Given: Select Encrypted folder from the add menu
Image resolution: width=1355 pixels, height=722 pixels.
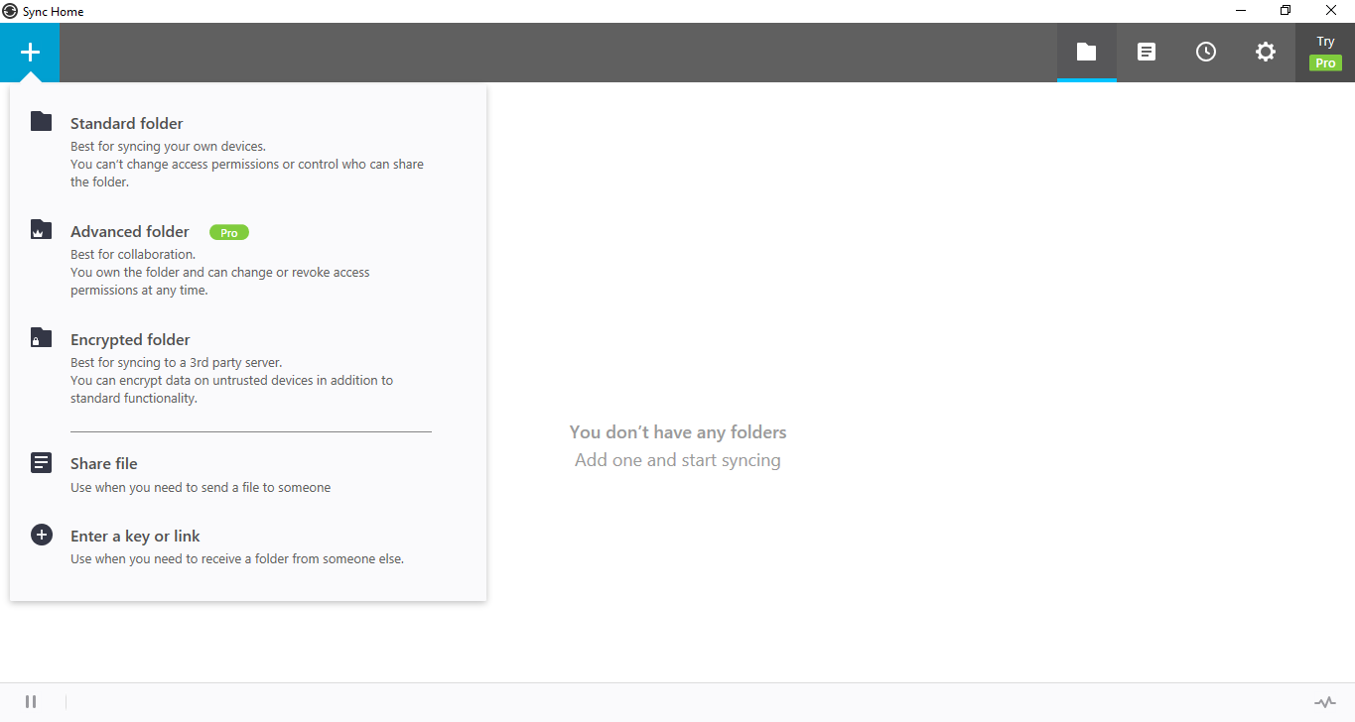Looking at the screenshot, I should [129, 339].
